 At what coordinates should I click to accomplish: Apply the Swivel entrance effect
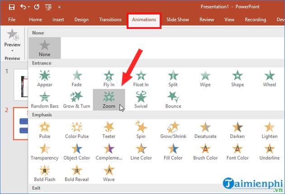tap(141, 100)
